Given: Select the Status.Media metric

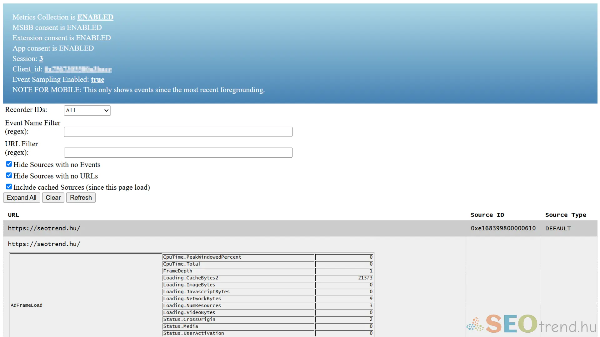Looking at the screenshot, I should pyautogui.click(x=180, y=326).
